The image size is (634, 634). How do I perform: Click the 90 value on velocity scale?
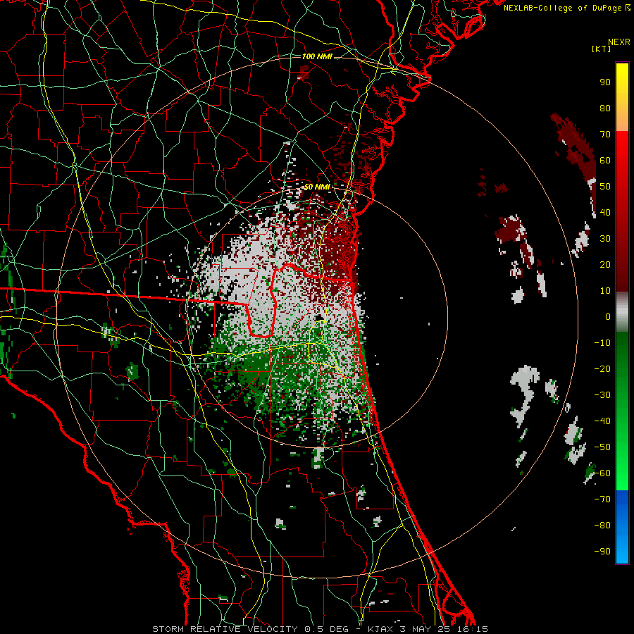[605, 82]
